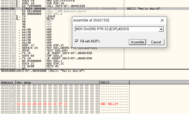Select the CALL <JMP.&msvcrt.puts> instruction
The height and width of the screenshot is (114, 189).
(x=67, y=11)
